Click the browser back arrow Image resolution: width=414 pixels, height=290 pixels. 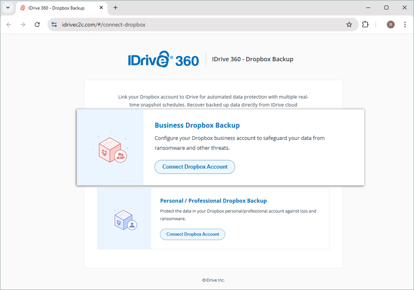coord(9,24)
